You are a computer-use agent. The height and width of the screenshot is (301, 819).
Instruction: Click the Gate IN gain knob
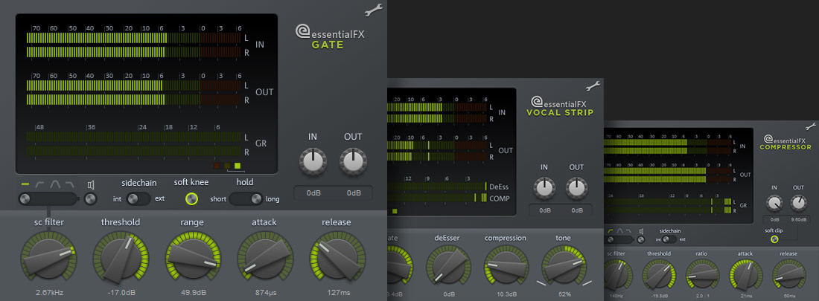click(x=313, y=161)
